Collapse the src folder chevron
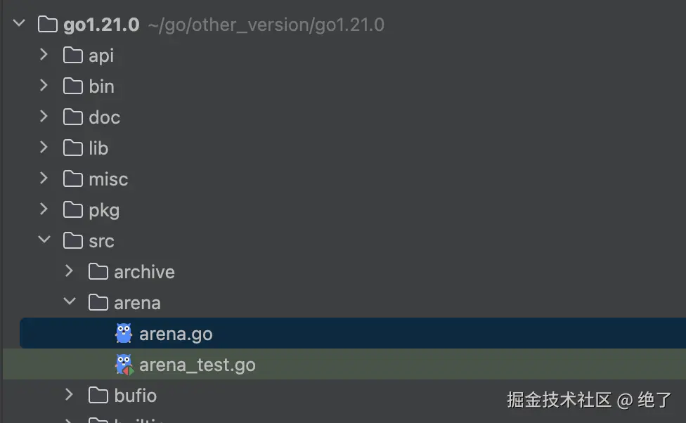 pyautogui.click(x=44, y=241)
